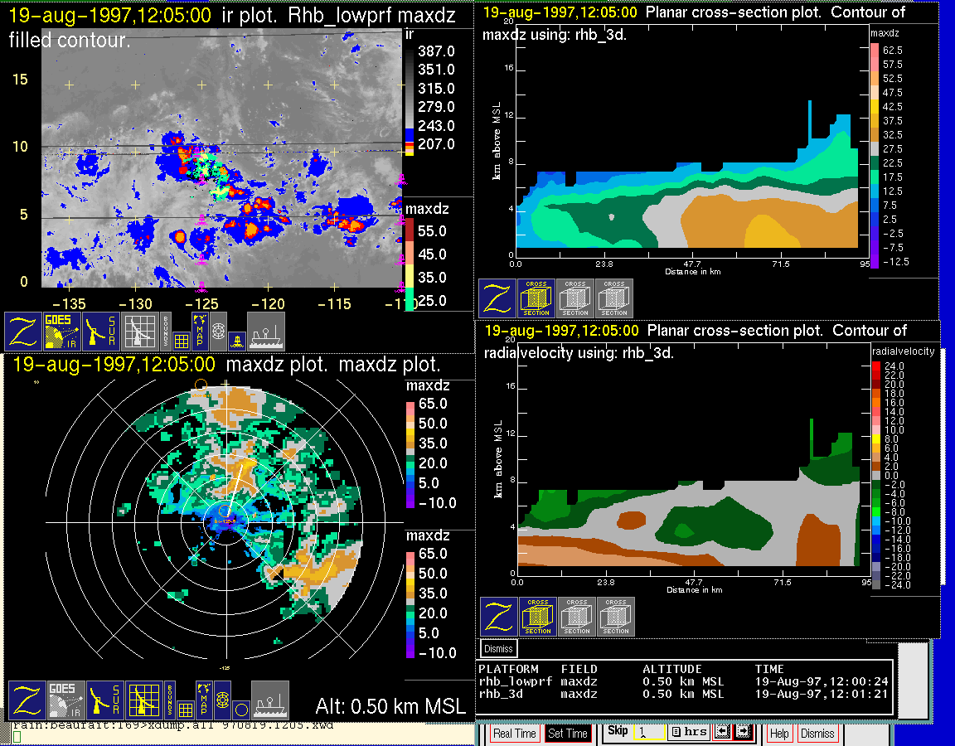Click the range rings icon in the bottom-left toolbar

pyautogui.click(x=221, y=701)
